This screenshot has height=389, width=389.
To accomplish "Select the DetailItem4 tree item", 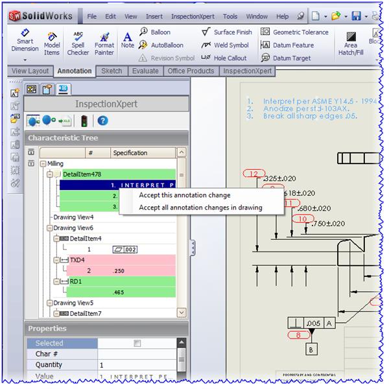I will click(86, 239).
